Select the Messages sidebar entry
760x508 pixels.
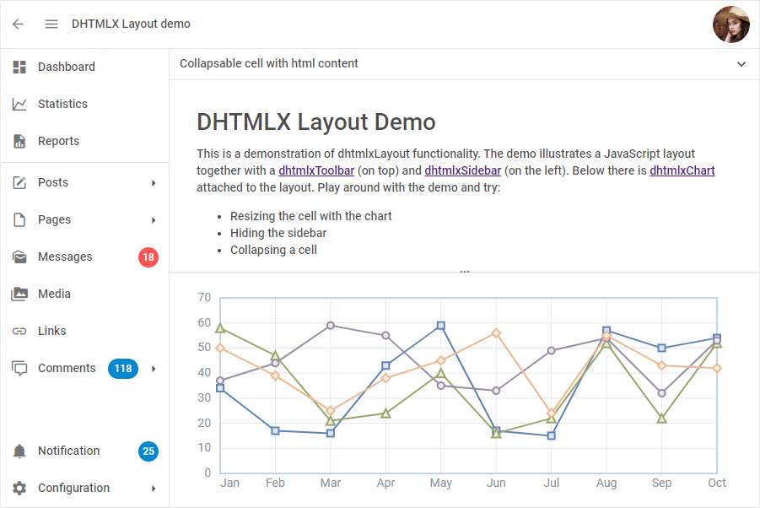pyautogui.click(x=85, y=257)
